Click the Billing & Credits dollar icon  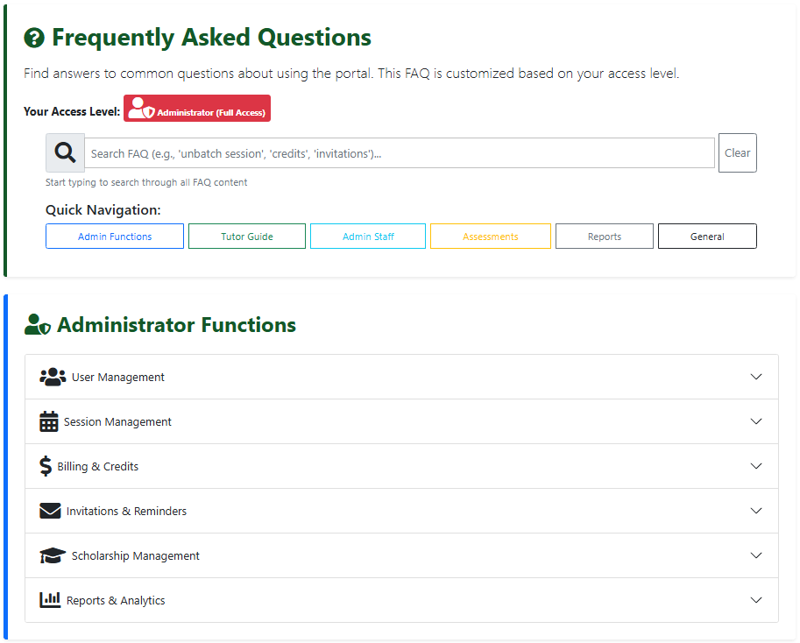(46, 466)
